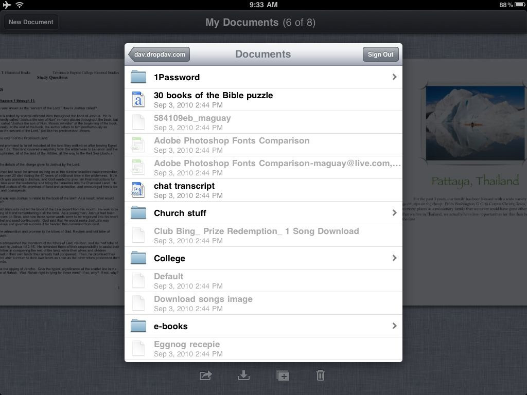Tap the Download icon at the bottom toolbar
The height and width of the screenshot is (395, 527).
pyautogui.click(x=243, y=375)
